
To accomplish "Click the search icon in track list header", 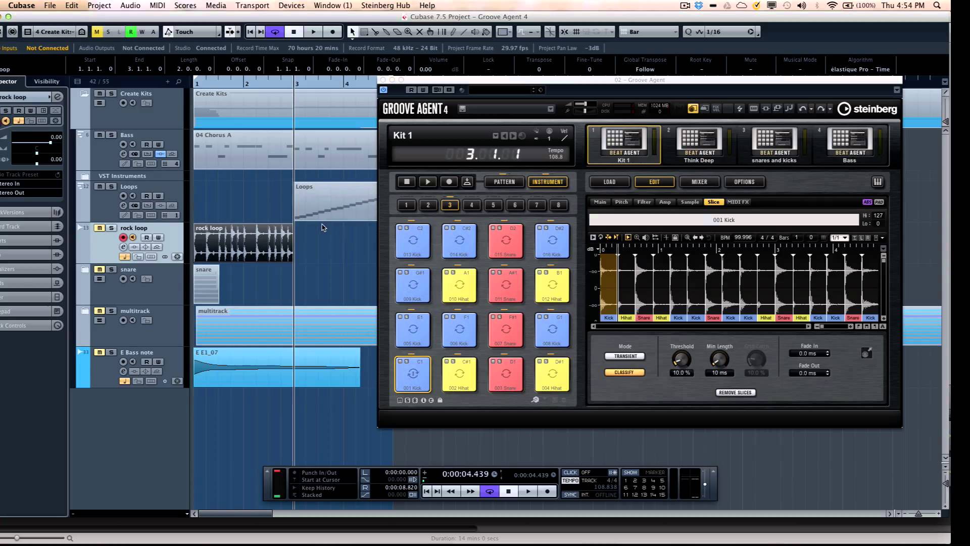I will 178,81.
